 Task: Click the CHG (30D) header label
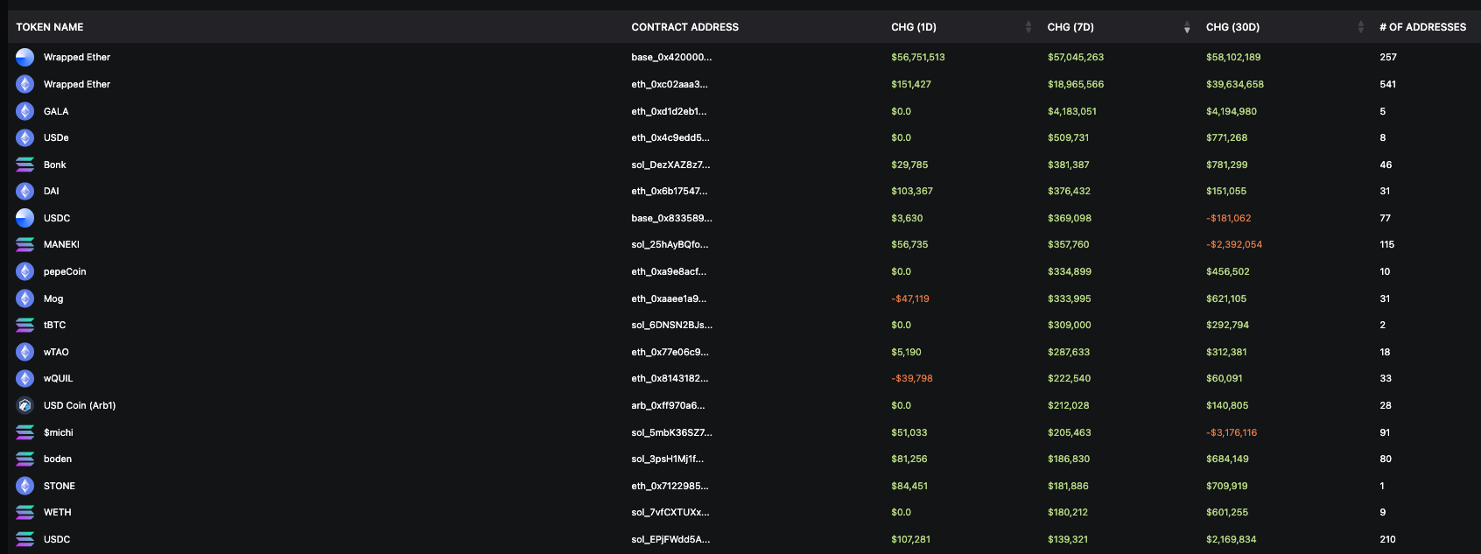[1232, 27]
